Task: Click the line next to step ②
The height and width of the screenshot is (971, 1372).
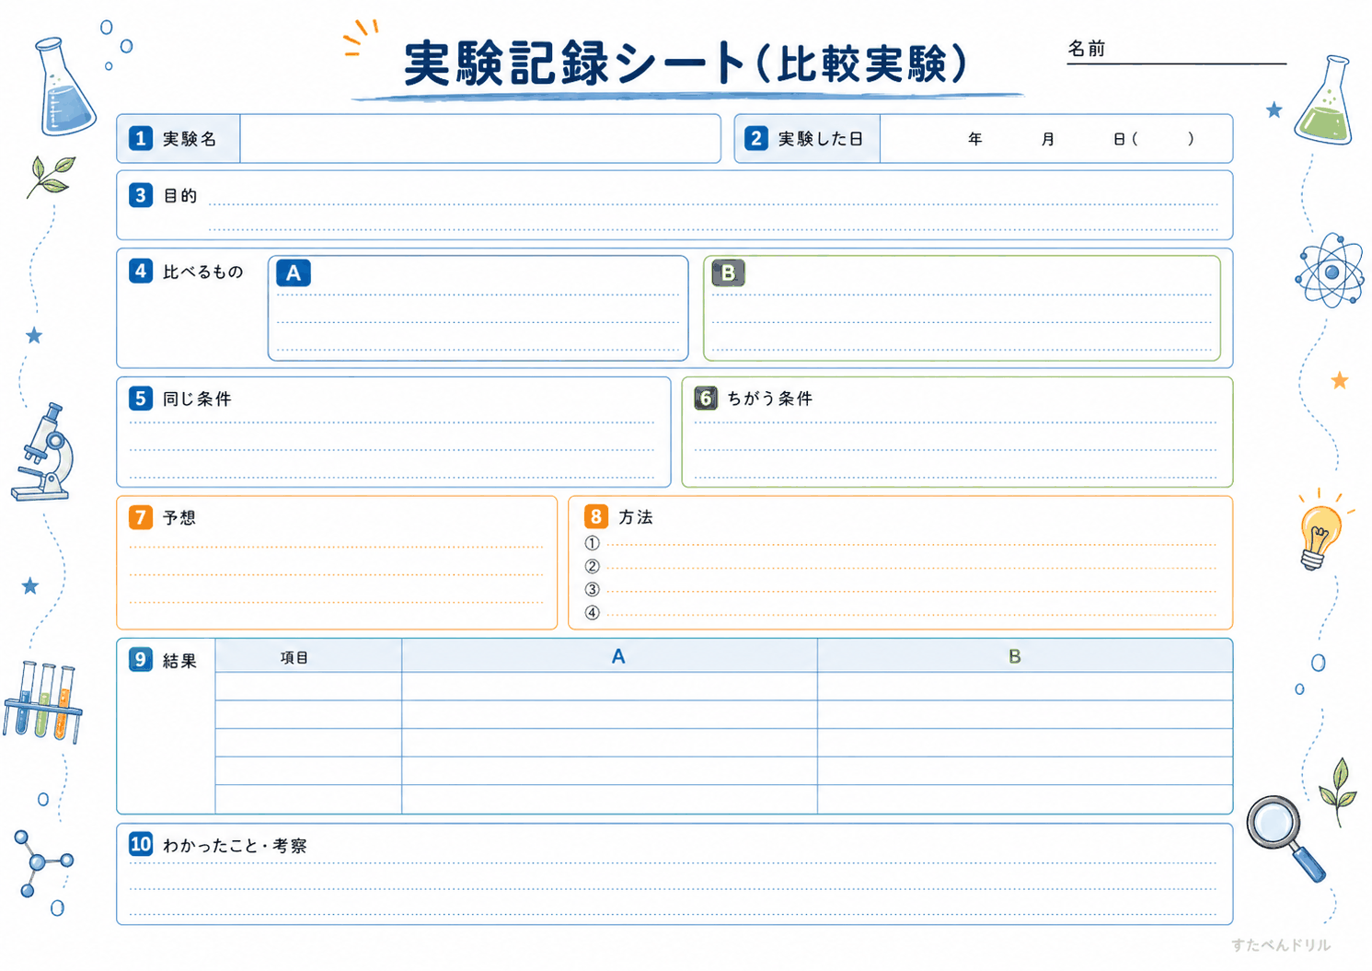Action: pos(912,568)
